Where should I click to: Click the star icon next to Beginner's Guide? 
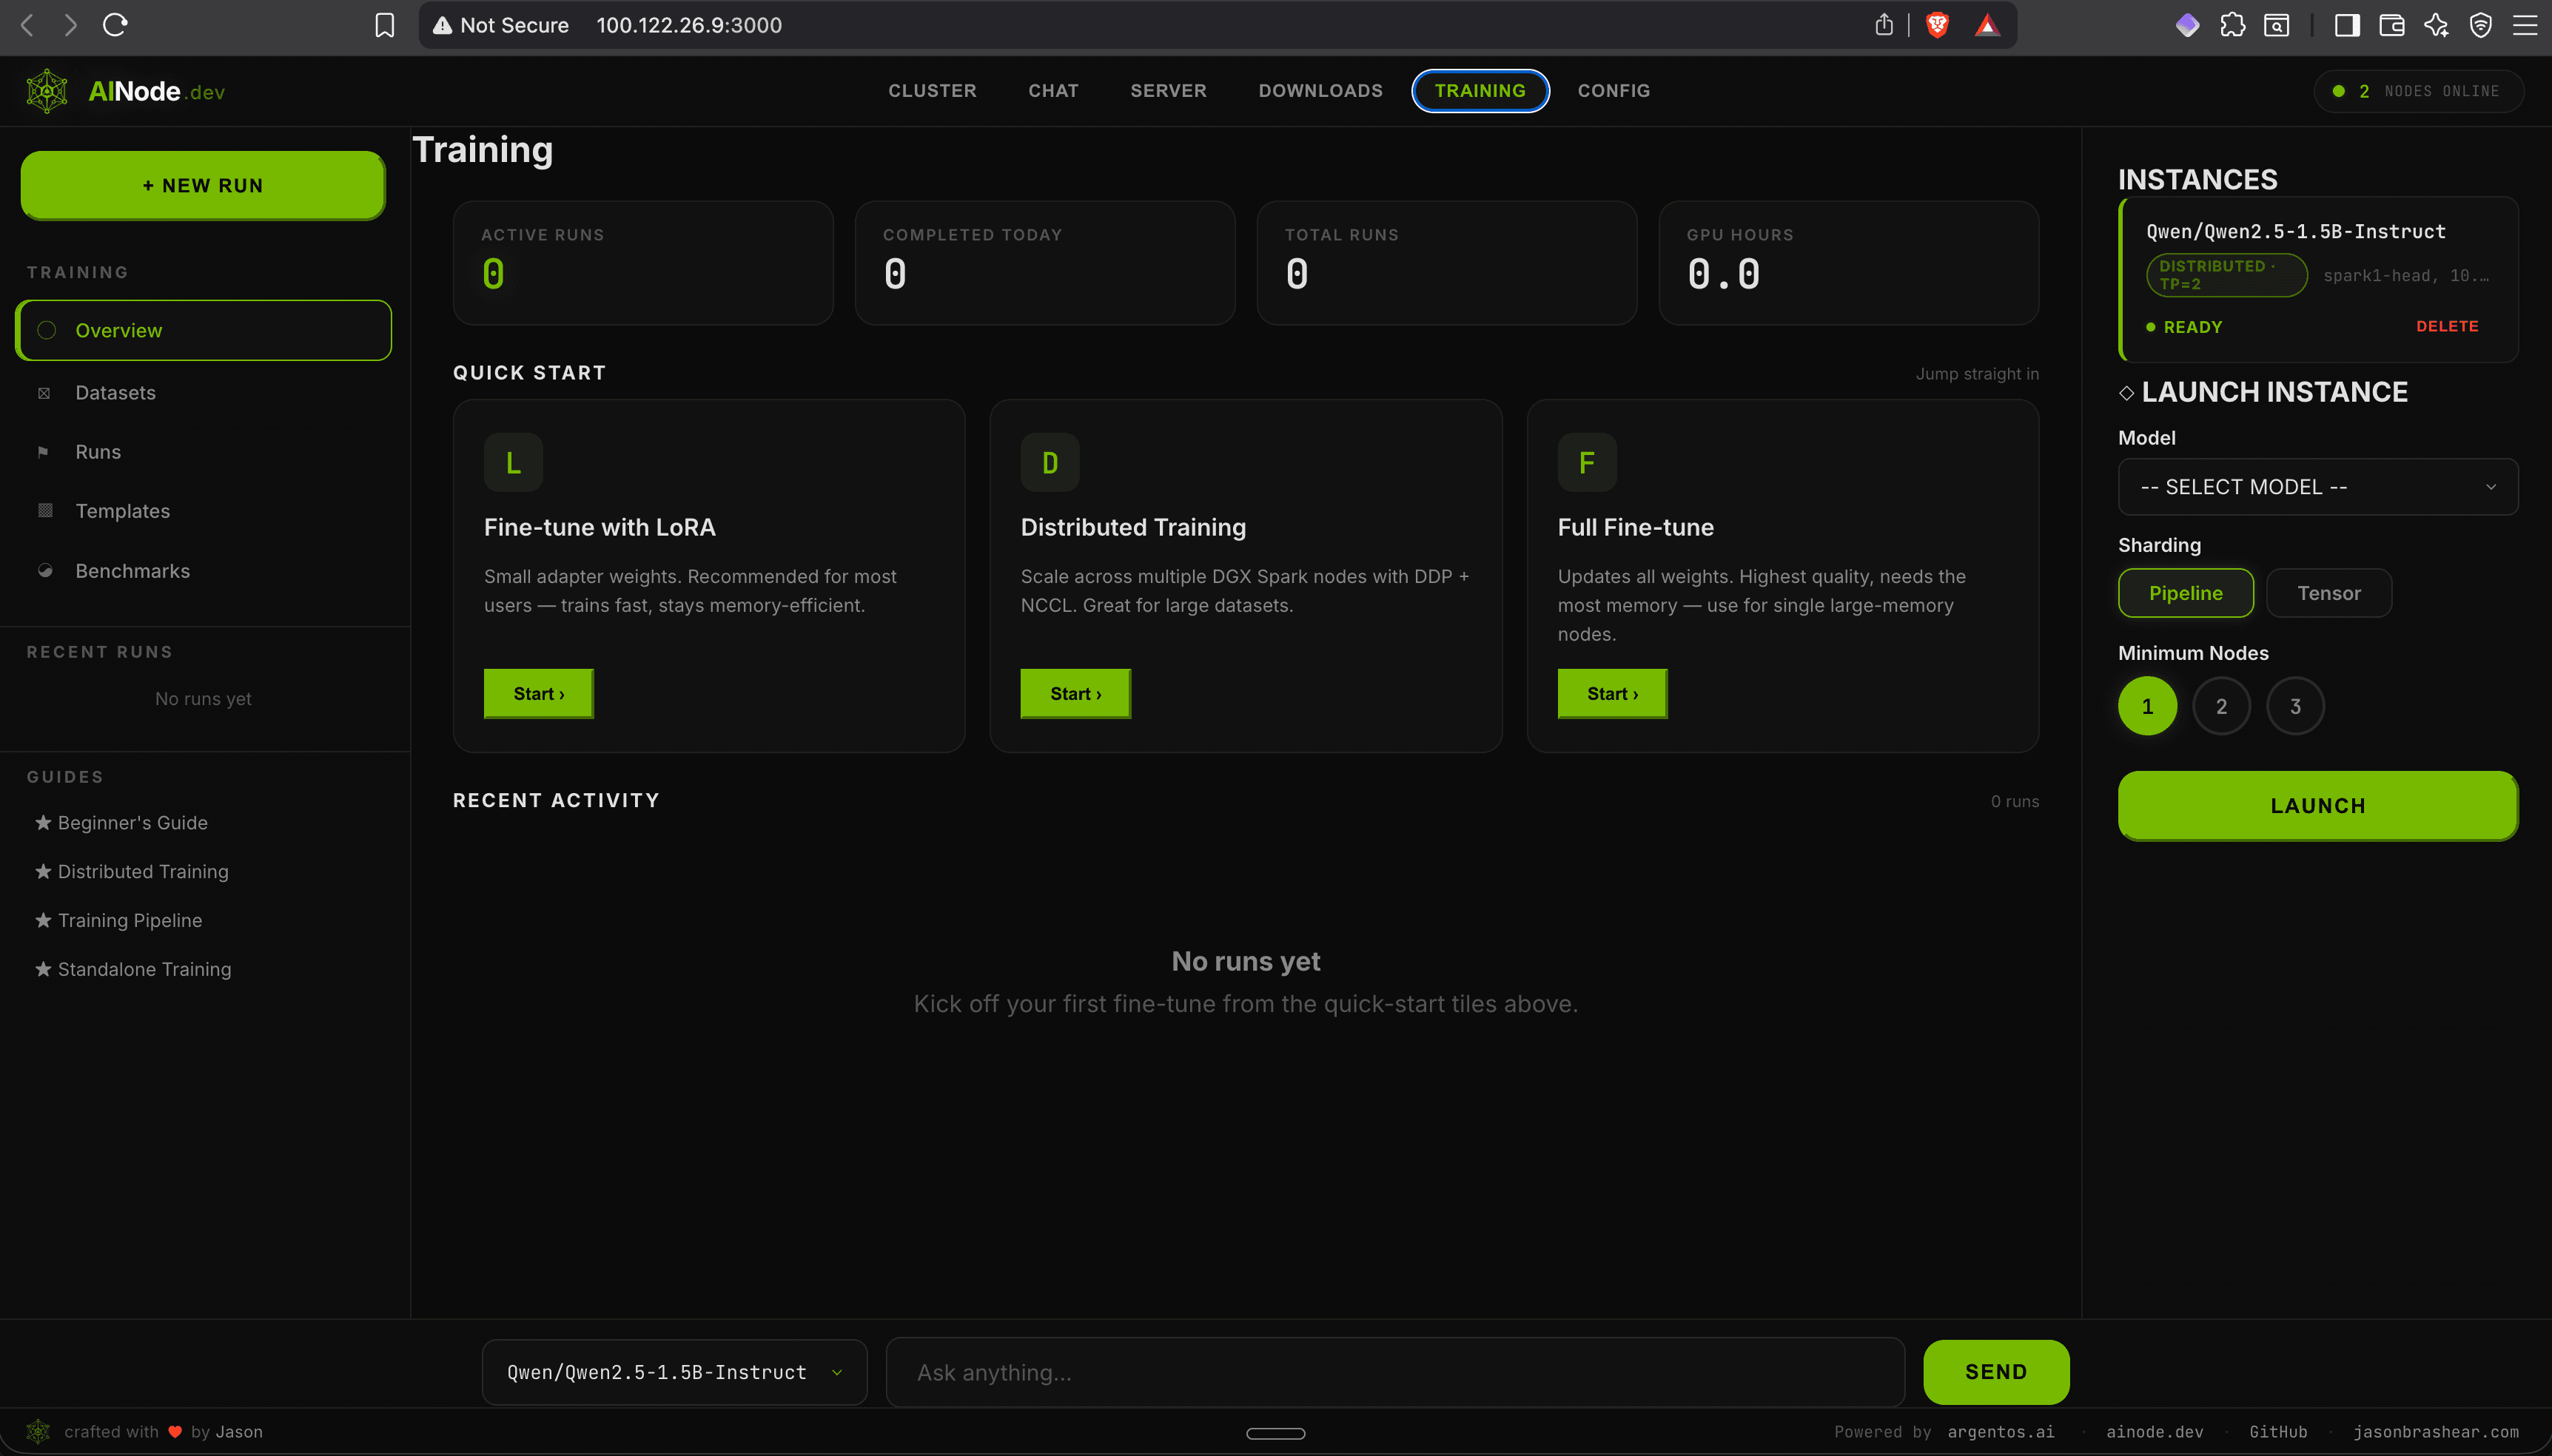click(43, 822)
